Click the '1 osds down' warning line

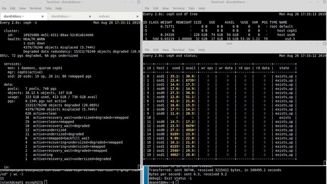click(34, 43)
